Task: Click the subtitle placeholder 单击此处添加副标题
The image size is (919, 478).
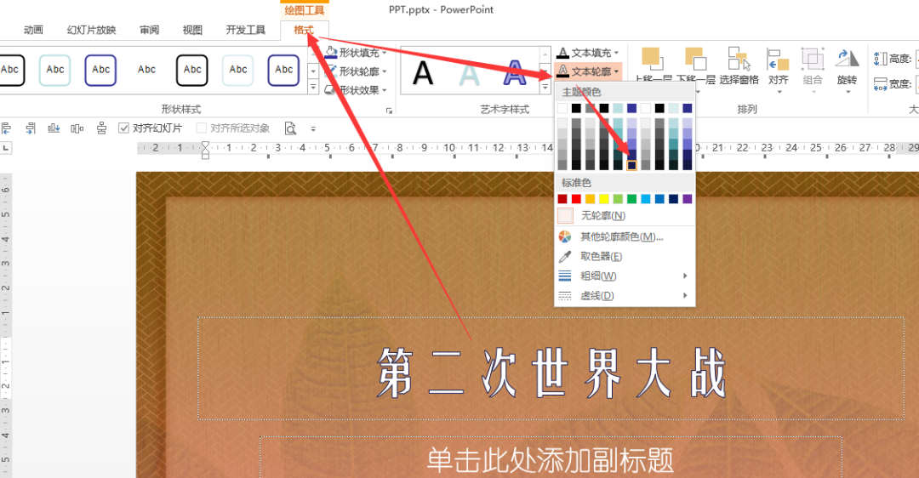Action: point(551,460)
